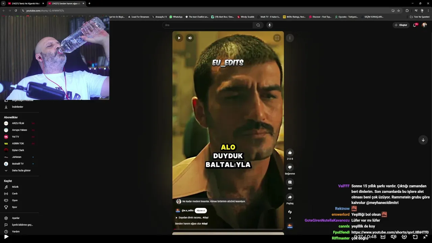Click the thumbs-down Beğenme icon

click(290, 167)
